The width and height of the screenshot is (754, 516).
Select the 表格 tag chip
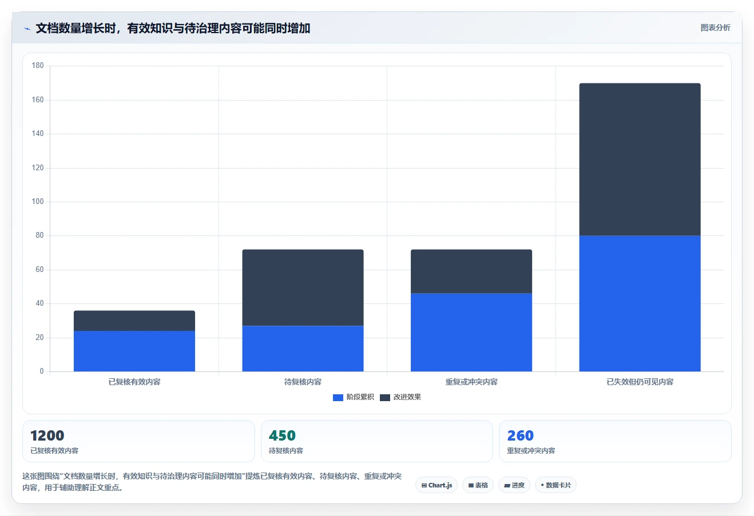coord(478,485)
